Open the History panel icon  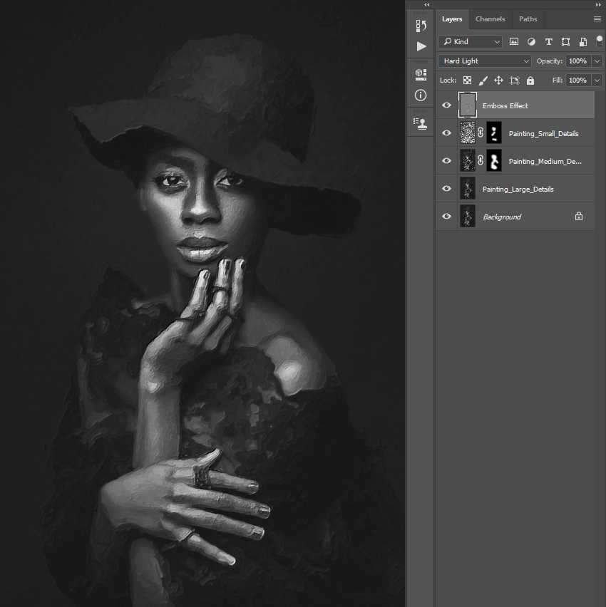(421, 26)
